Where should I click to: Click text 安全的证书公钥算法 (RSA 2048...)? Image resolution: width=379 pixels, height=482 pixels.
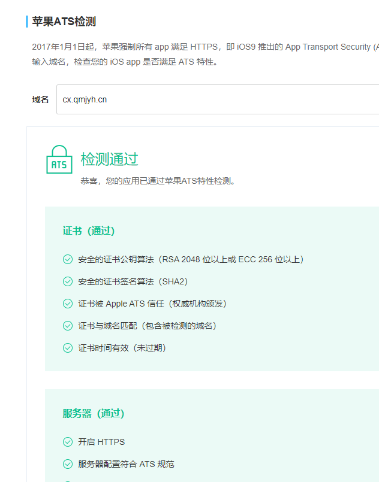click(191, 259)
